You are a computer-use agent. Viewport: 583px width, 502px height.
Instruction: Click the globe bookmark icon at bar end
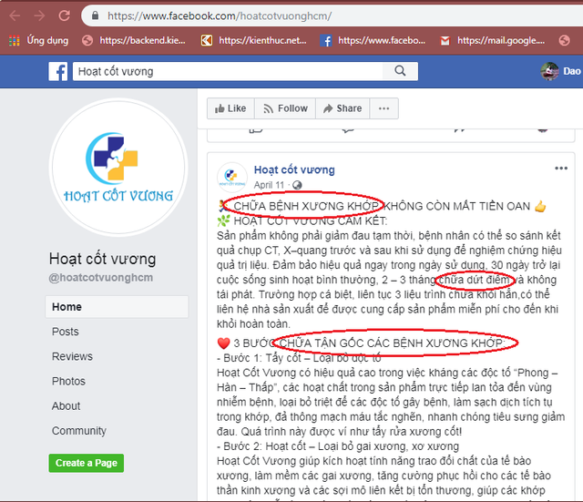[564, 40]
